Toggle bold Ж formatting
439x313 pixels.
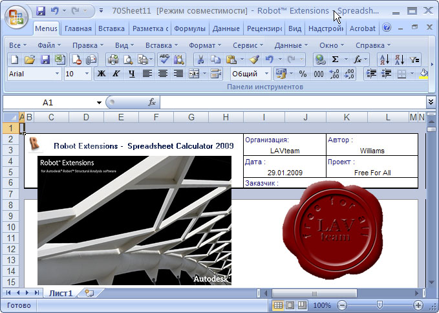pos(102,74)
